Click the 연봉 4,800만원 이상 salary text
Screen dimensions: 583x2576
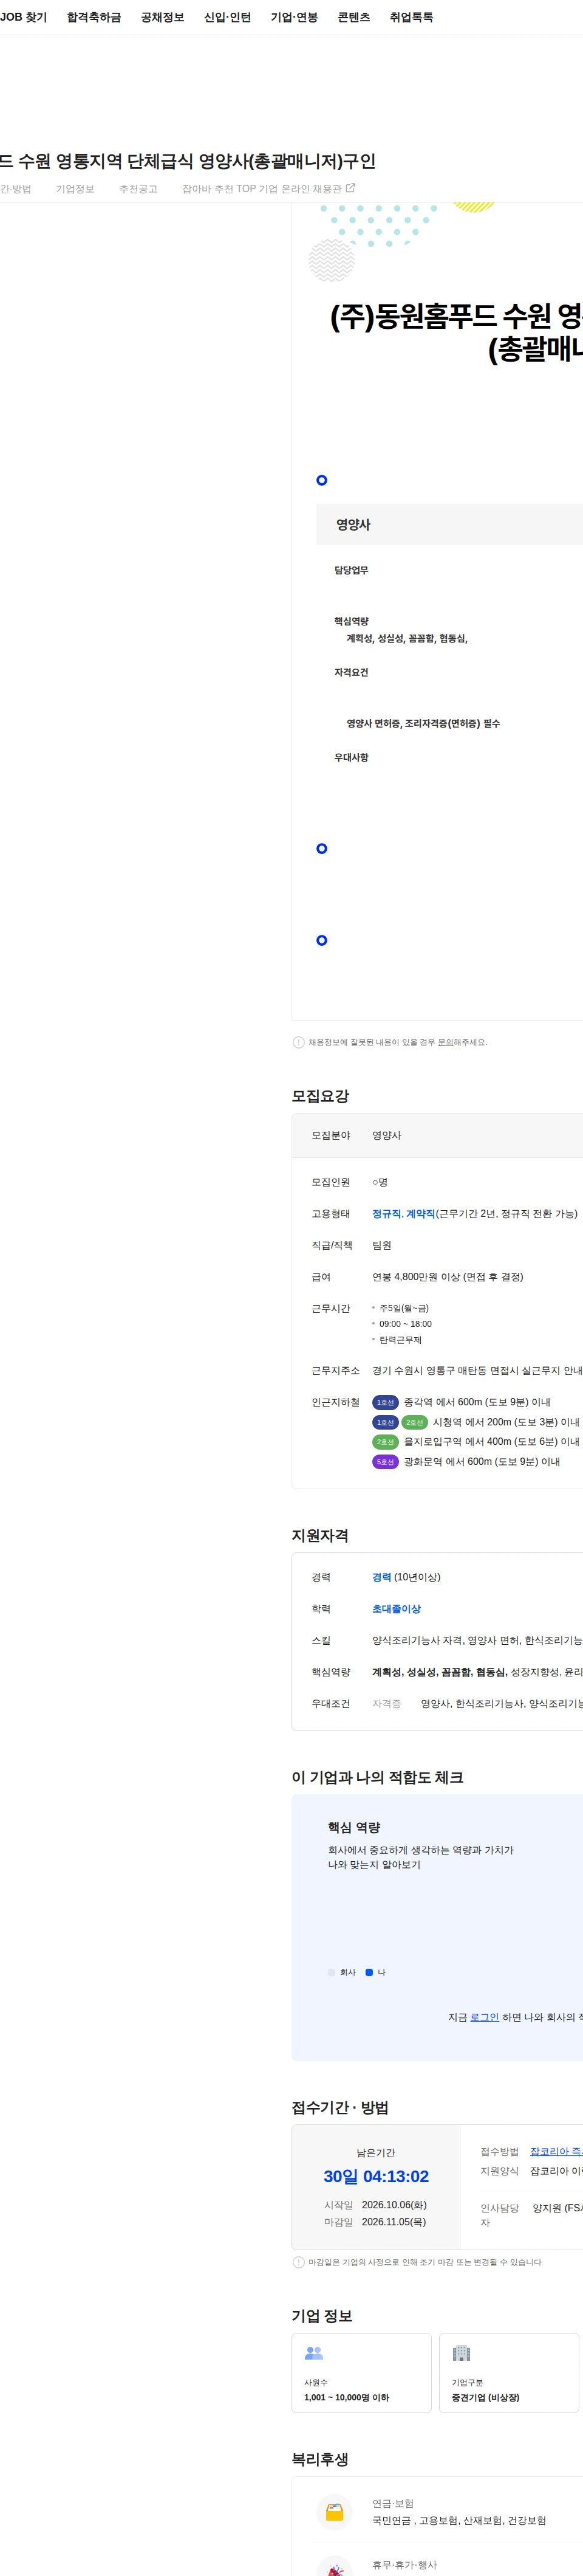pos(447,1277)
